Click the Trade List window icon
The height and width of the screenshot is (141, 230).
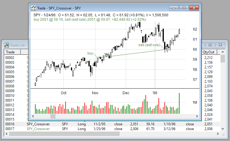point(7,45)
